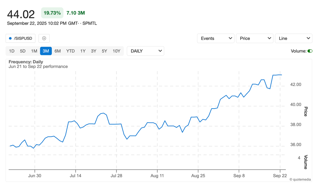Screen dimensions: 318x183
Task: Open the Events dropdown
Action: [216, 38]
